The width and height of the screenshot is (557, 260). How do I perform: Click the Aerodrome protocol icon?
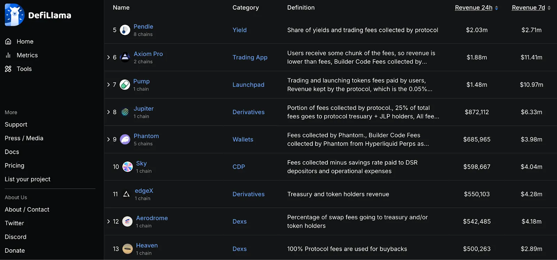point(127,221)
